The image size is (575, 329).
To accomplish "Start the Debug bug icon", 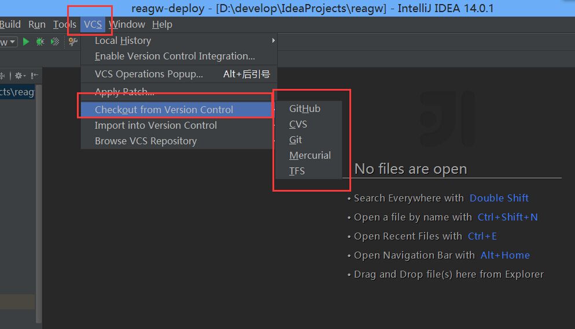I will coord(40,42).
